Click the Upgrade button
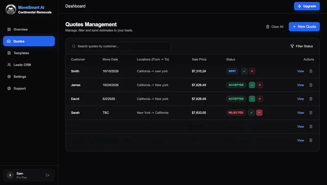The height and width of the screenshot is (185, 327). tap(307, 6)
